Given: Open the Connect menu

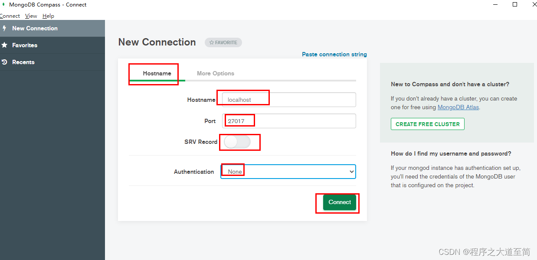Looking at the screenshot, I should [10, 16].
